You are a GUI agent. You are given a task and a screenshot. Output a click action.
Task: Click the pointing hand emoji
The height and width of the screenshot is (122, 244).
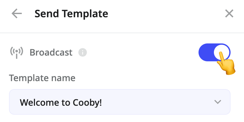click(x=226, y=63)
